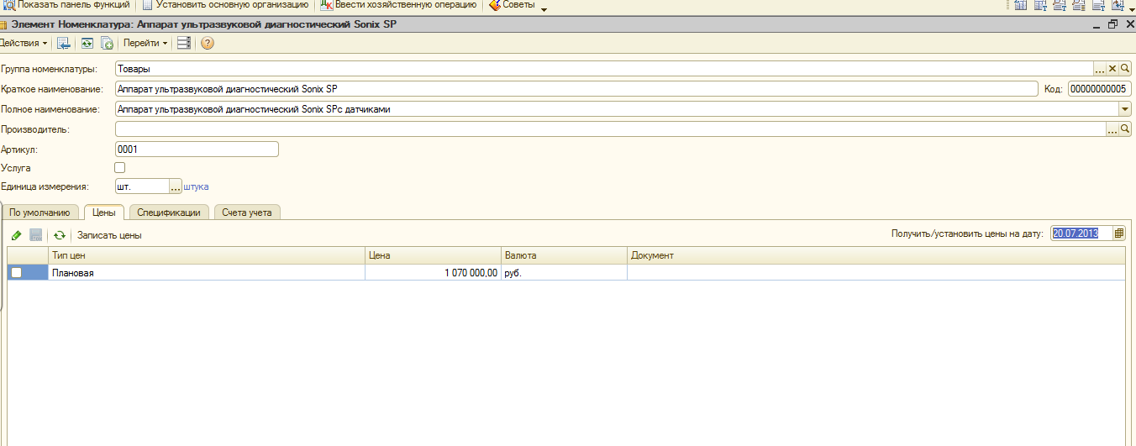Open the Перейти dropdown menu
This screenshot has width=1136, height=446.
coord(145,43)
